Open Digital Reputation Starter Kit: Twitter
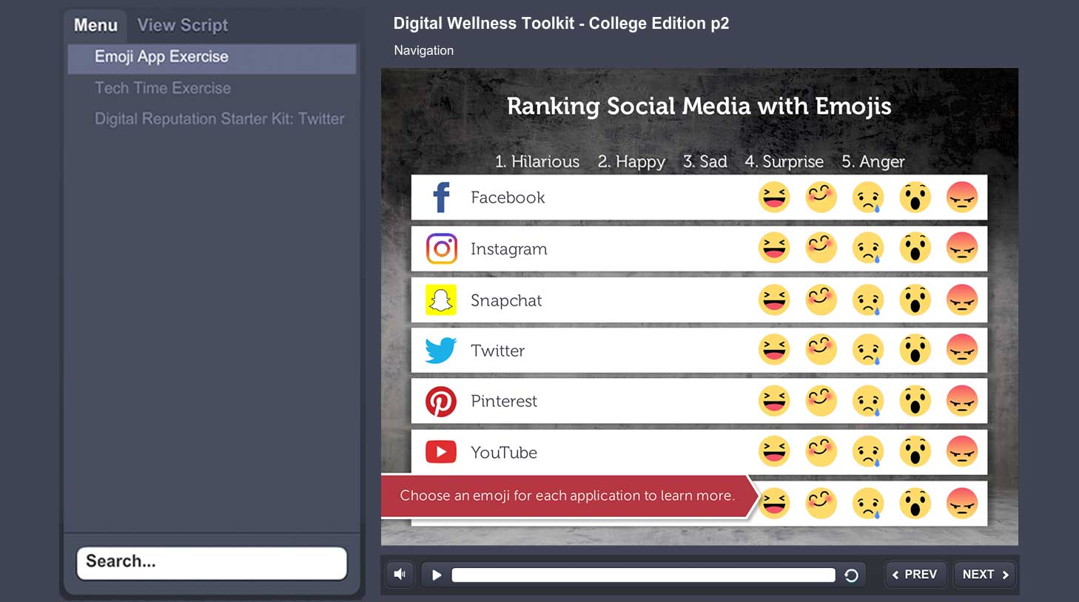This screenshot has height=602, width=1079. click(x=219, y=119)
